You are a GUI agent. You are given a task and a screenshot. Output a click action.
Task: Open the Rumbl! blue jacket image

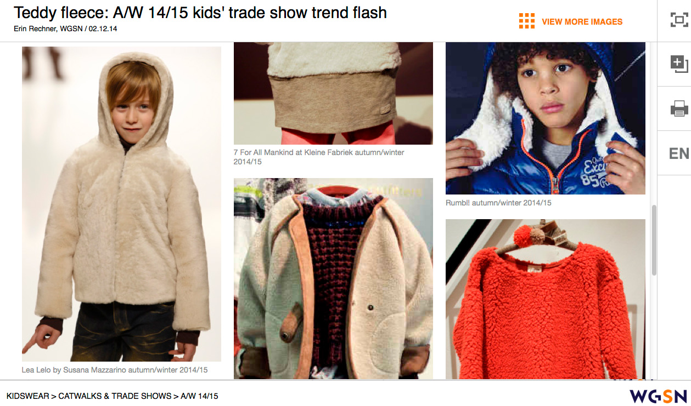546,118
